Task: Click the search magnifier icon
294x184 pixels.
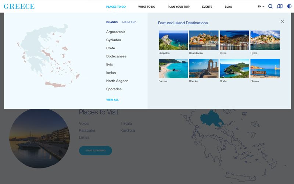Action: coord(270,6)
